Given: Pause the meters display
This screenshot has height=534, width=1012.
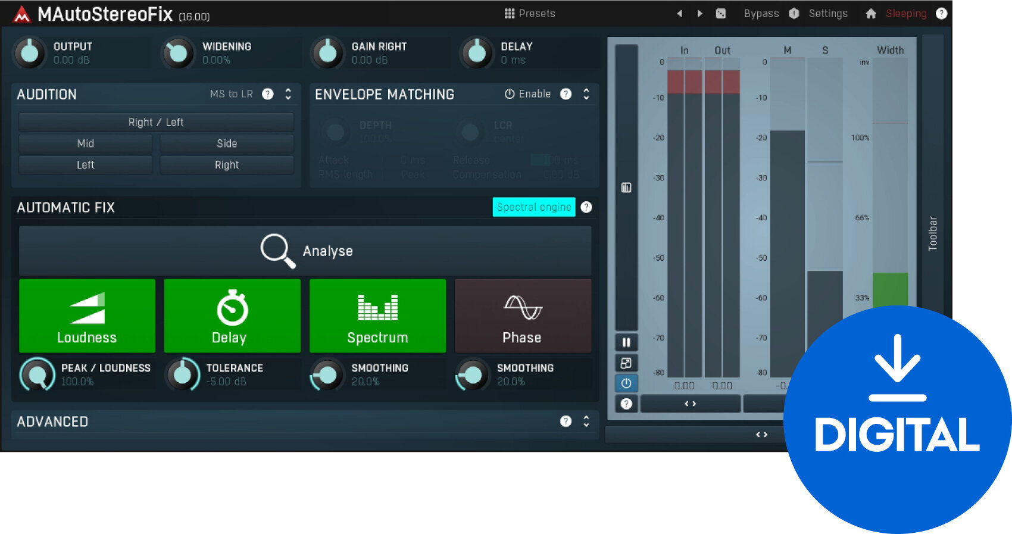Looking at the screenshot, I should (x=626, y=342).
